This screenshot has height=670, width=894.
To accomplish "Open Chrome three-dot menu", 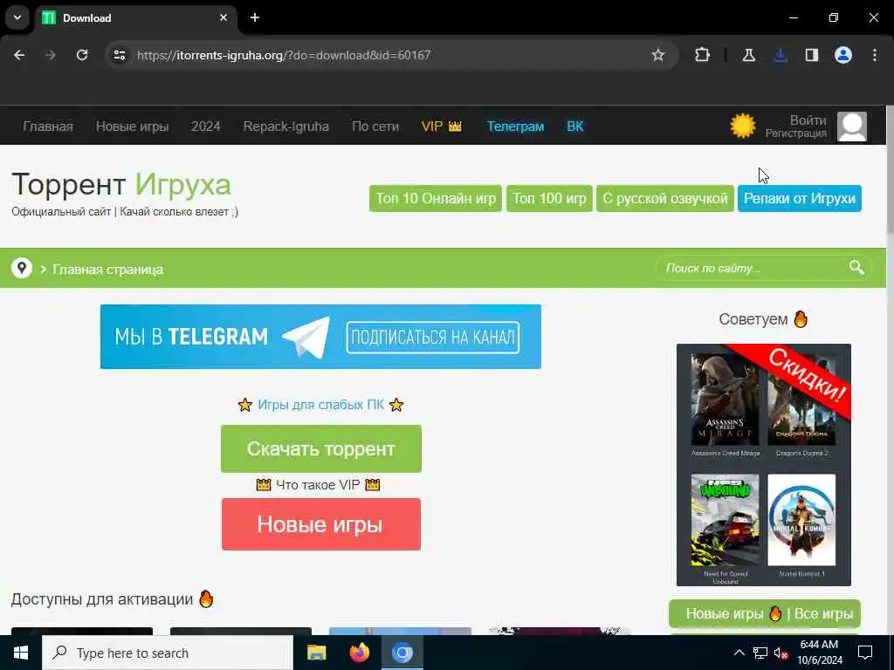I will 875,55.
